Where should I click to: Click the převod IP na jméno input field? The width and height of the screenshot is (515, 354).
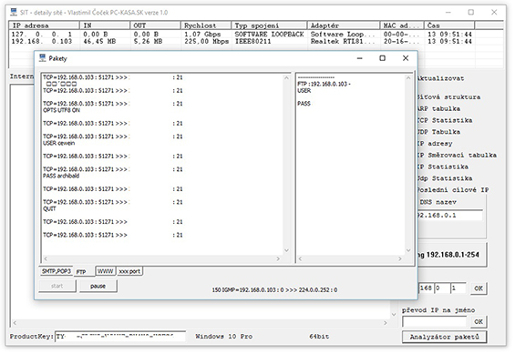click(x=435, y=322)
